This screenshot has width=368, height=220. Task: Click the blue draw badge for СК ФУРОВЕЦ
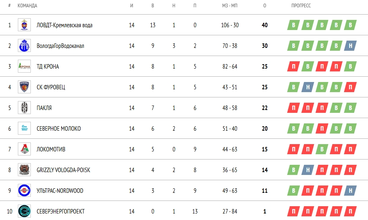pos(308,87)
